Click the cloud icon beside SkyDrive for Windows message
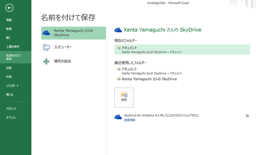The height and width of the screenshot is (155, 256). [118, 117]
